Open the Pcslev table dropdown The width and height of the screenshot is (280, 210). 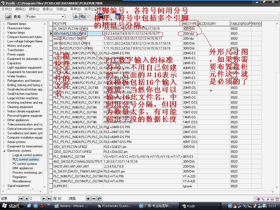pyautogui.click(x=63, y=17)
